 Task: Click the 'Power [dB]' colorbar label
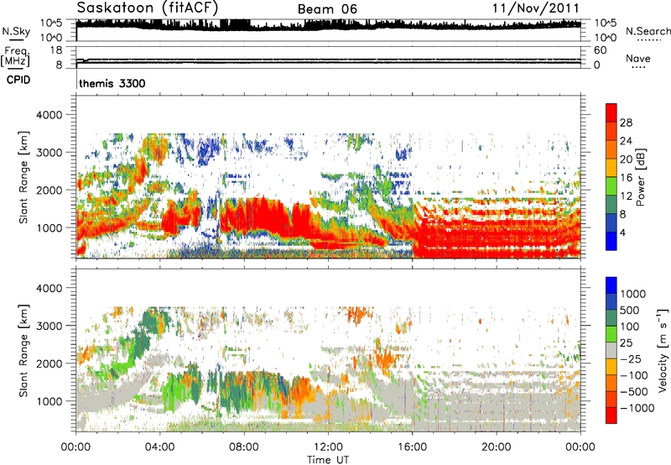(641, 177)
